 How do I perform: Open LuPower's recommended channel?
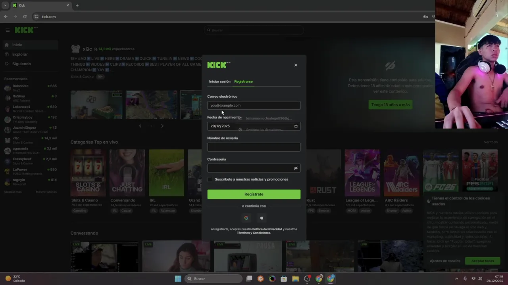(31, 171)
